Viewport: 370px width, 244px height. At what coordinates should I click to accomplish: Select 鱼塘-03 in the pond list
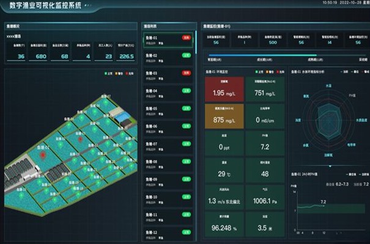pyautogui.click(x=168, y=76)
